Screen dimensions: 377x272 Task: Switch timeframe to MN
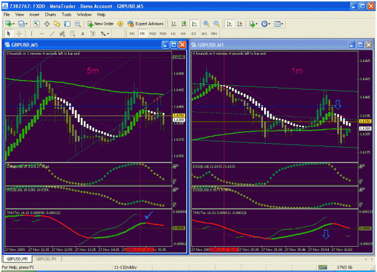point(214,34)
